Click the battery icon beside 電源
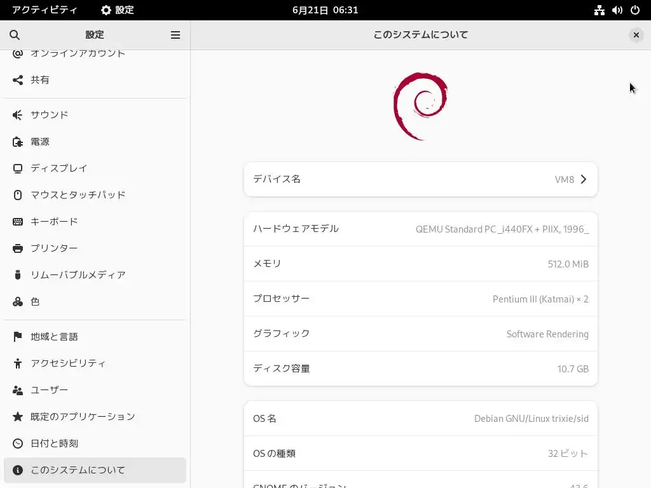This screenshot has width=651, height=488. click(x=17, y=142)
